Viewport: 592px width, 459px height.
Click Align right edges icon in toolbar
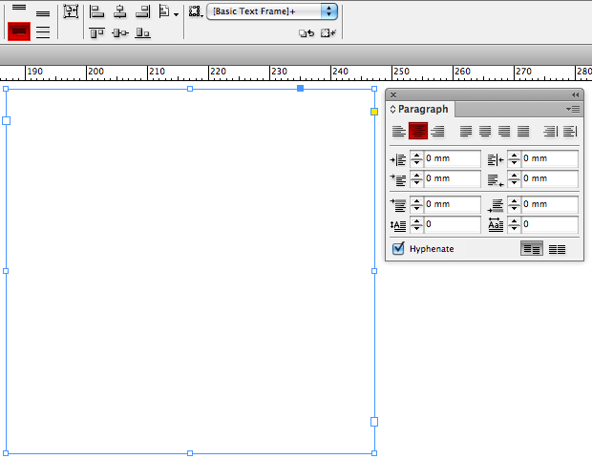(x=142, y=12)
